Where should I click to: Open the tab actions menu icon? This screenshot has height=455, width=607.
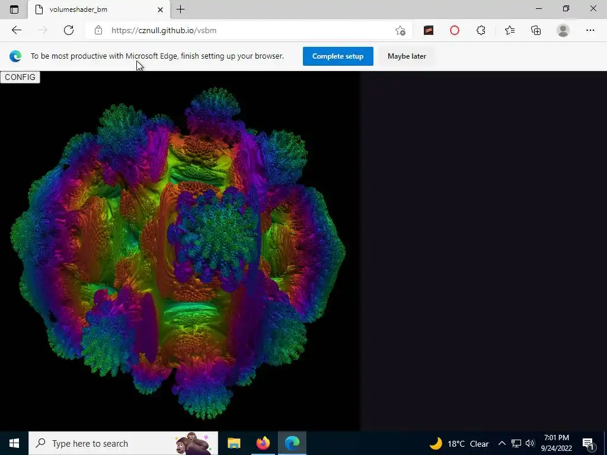pos(14,9)
